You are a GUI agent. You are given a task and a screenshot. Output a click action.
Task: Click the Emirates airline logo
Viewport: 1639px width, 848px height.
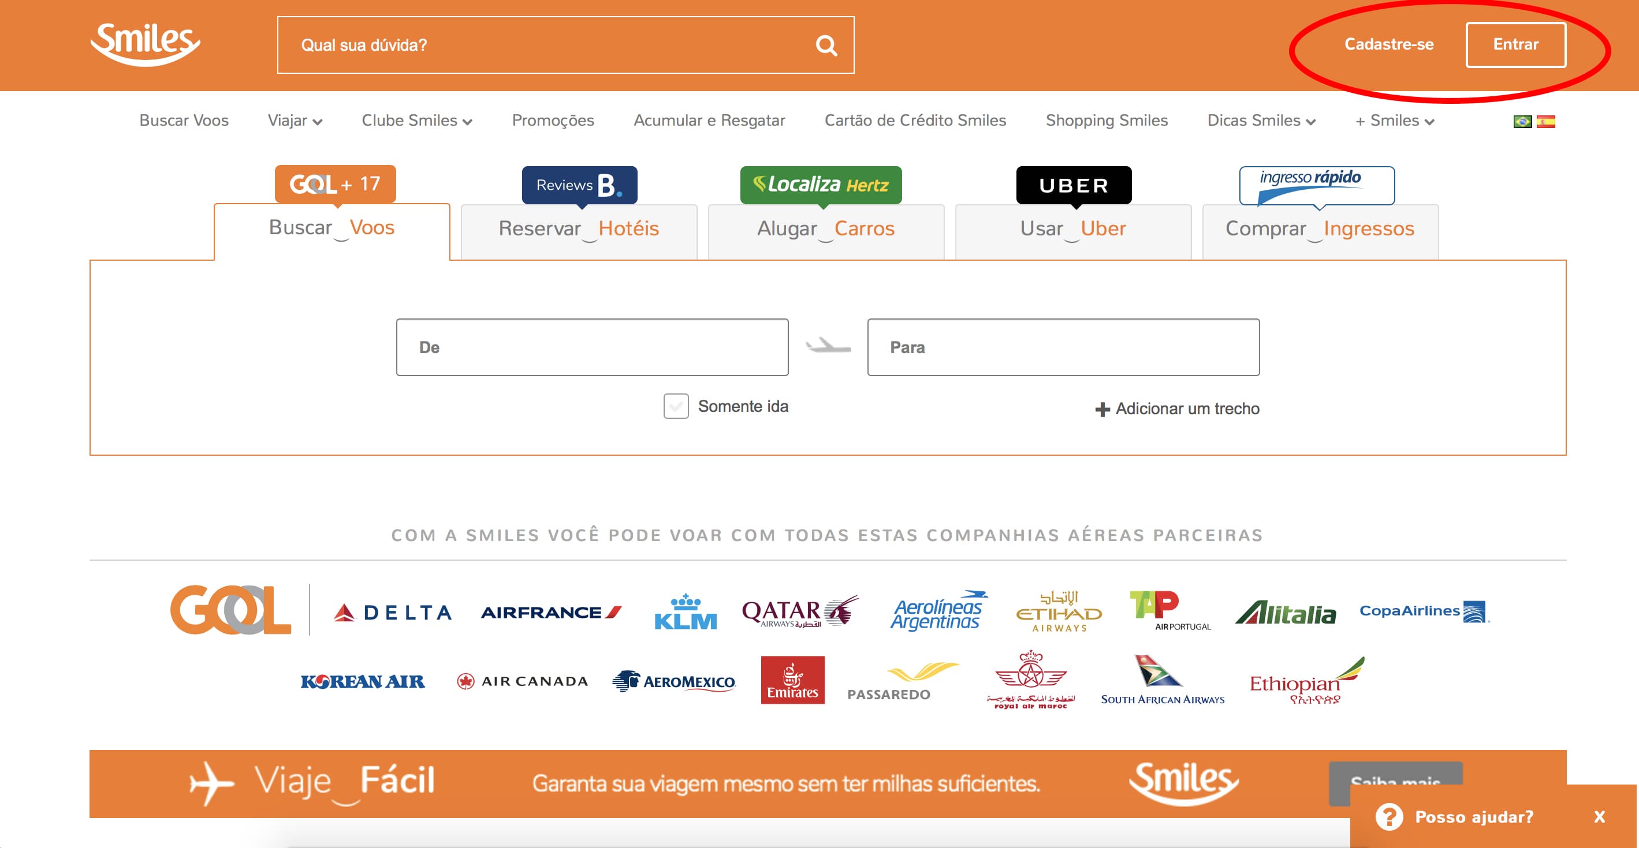pyautogui.click(x=792, y=680)
